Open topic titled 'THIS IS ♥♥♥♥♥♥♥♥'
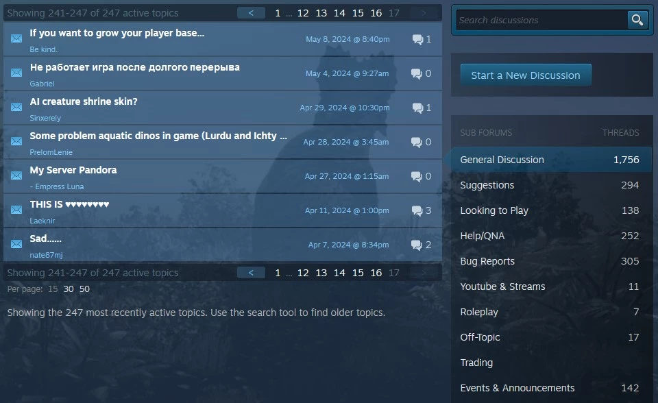This screenshot has height=403, width=658. (69, 204)
